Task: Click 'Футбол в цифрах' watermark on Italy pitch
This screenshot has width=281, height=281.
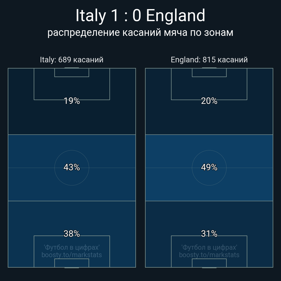Action: 72,247
